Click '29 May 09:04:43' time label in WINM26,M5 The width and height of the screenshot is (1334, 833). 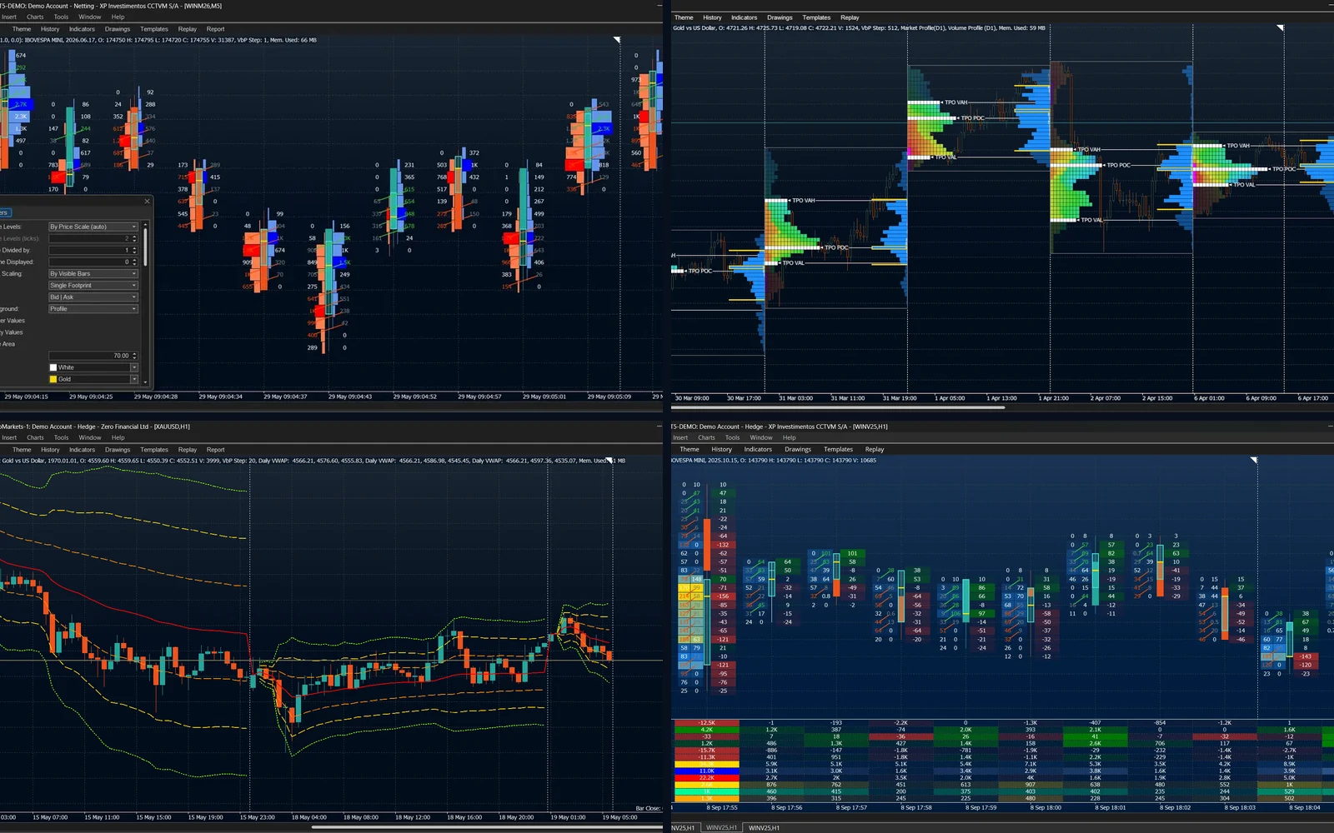(x=350, y=397)
